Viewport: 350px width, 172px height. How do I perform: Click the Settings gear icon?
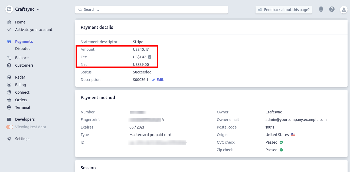point(9,139)
